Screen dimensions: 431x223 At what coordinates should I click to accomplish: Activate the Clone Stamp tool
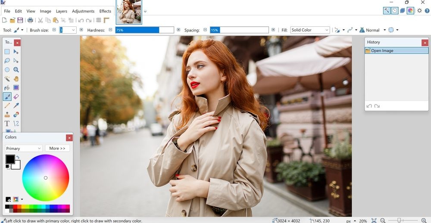(7, 115)
